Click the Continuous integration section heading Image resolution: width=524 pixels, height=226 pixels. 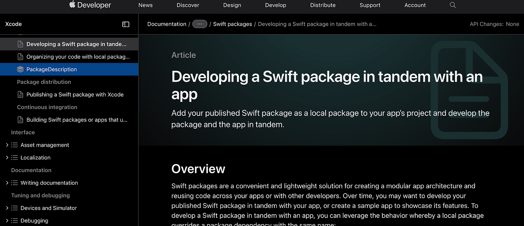pyautogui.click(x=47, y=107)
